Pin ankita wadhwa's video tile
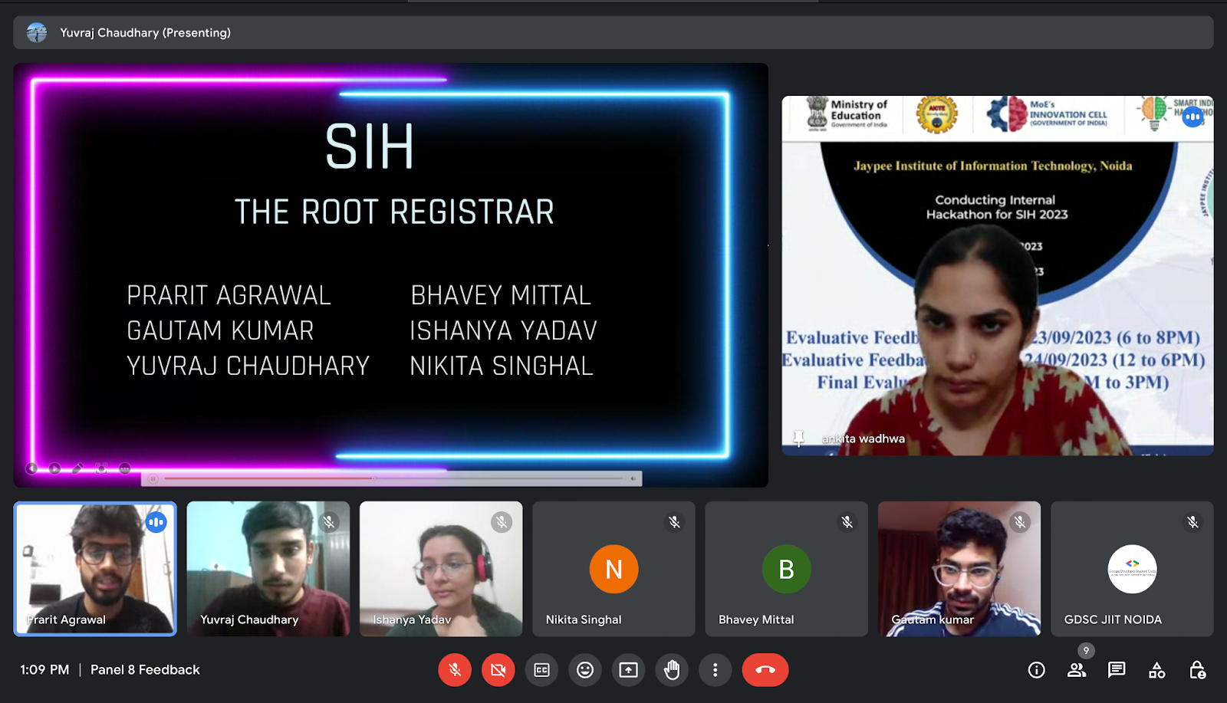 click(798, 438)
